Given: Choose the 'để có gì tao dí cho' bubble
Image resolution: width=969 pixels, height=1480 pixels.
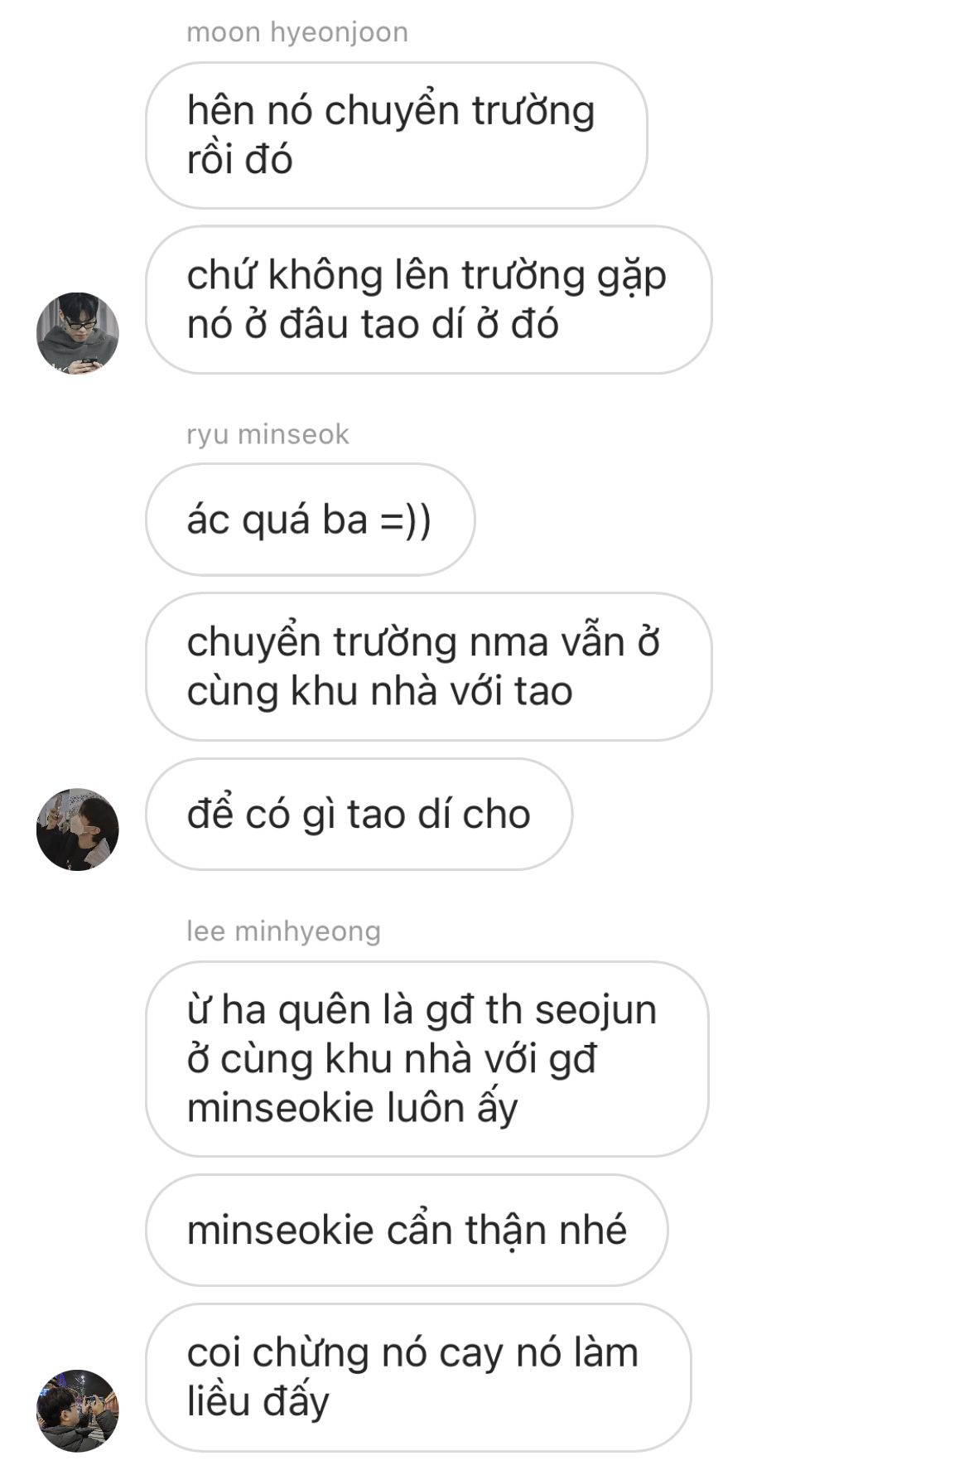Looking at the screenshot, I should point(359,814).
